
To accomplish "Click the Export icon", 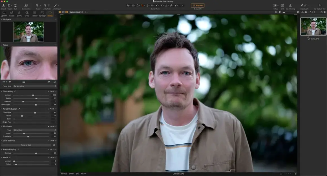I will pos(9,5).
